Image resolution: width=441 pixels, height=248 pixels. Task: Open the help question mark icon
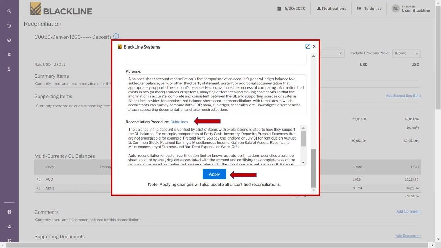click(x=9, y=212)
